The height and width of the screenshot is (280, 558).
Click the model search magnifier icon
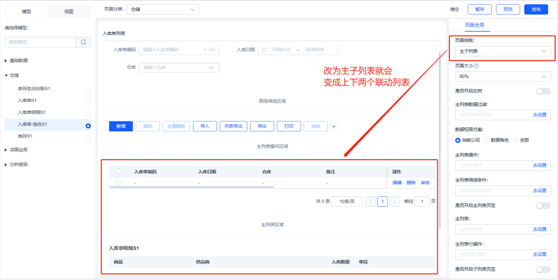[x=83, y=42]
